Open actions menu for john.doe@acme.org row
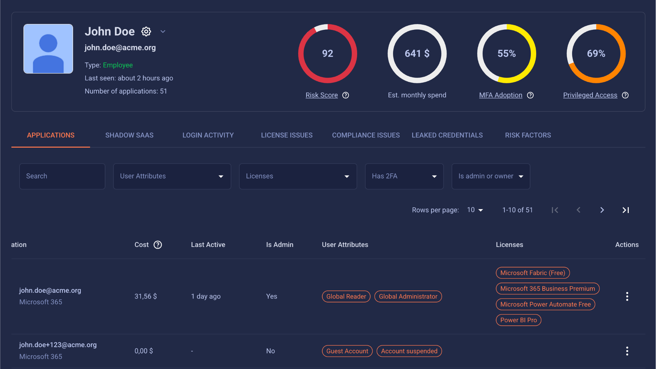Viewport: 656px width, 369px height. pos(627,296)
